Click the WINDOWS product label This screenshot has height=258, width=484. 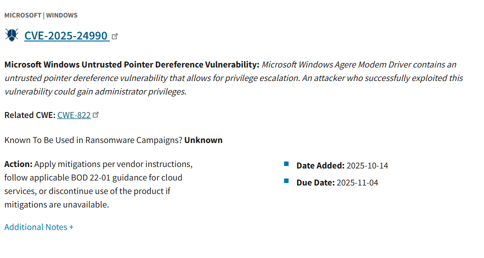coord(62,15)
